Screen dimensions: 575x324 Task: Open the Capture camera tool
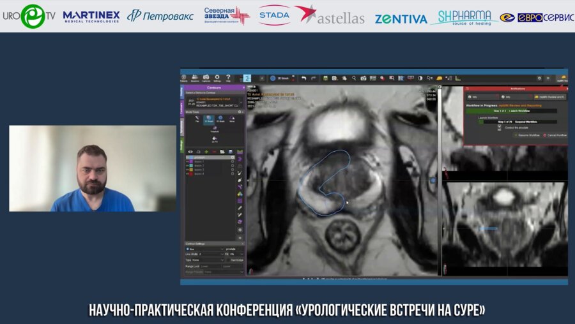(206, 77)
